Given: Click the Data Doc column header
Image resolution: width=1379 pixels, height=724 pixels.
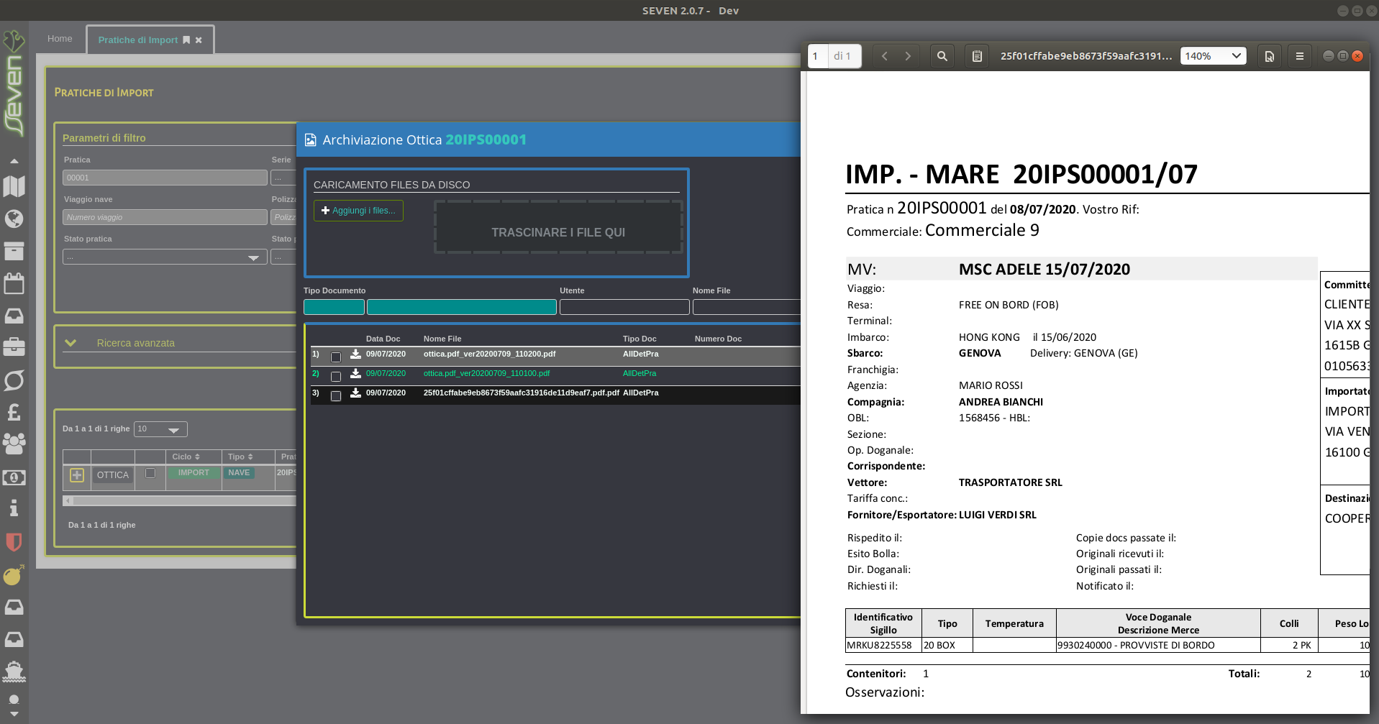Looking at the screenshot, I should [x=383, y=339].
